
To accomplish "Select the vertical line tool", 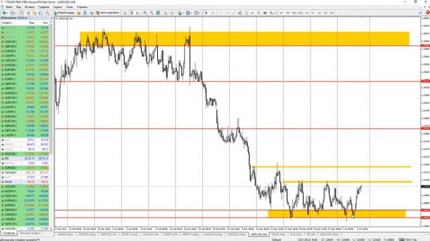I will pyautogui.click(x=221, y=13).
